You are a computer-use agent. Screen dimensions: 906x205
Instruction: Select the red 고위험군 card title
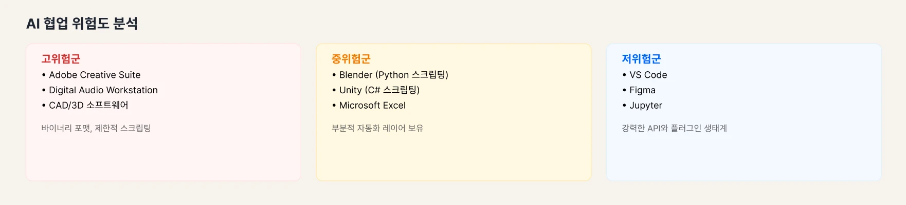[61, 59]
